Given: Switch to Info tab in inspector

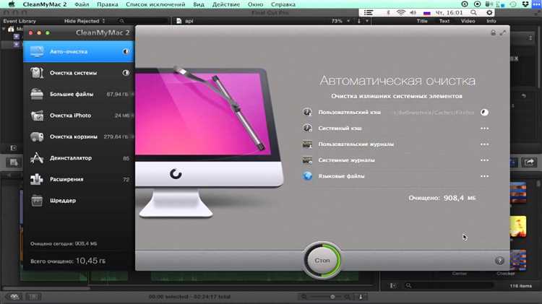Looking at the screenshot, I should pos(491,21).
